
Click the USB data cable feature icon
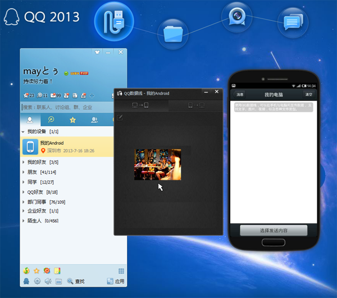pos(114,21)
